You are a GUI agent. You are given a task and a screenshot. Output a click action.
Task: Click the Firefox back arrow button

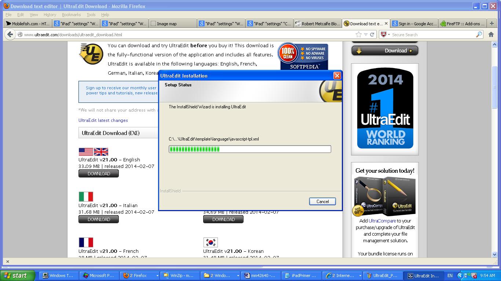tap(10, 34)
